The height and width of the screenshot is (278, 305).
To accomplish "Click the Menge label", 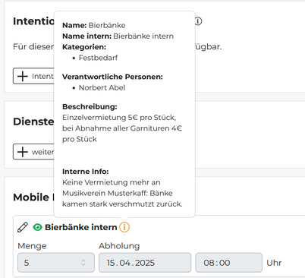I will coord(32,246).
